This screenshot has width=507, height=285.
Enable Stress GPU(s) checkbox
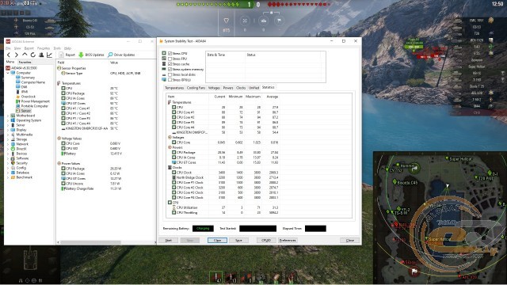point(170,80)
